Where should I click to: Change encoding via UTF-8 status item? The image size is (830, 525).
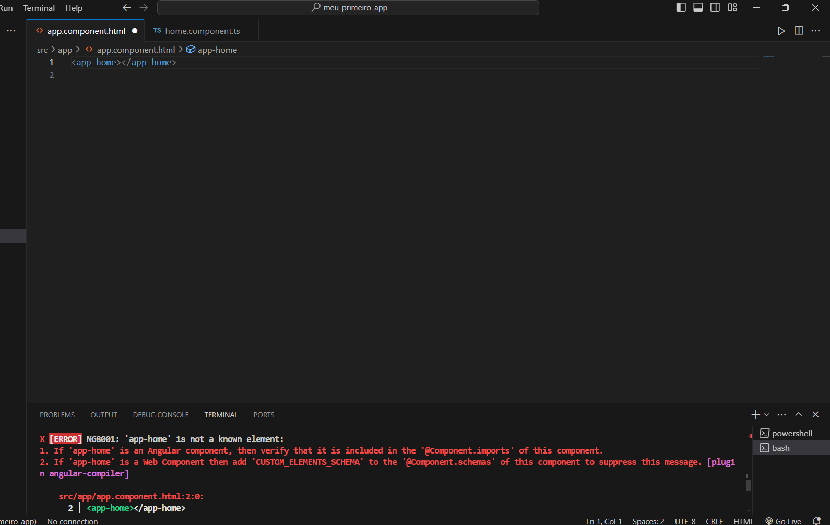coord(685,521)
